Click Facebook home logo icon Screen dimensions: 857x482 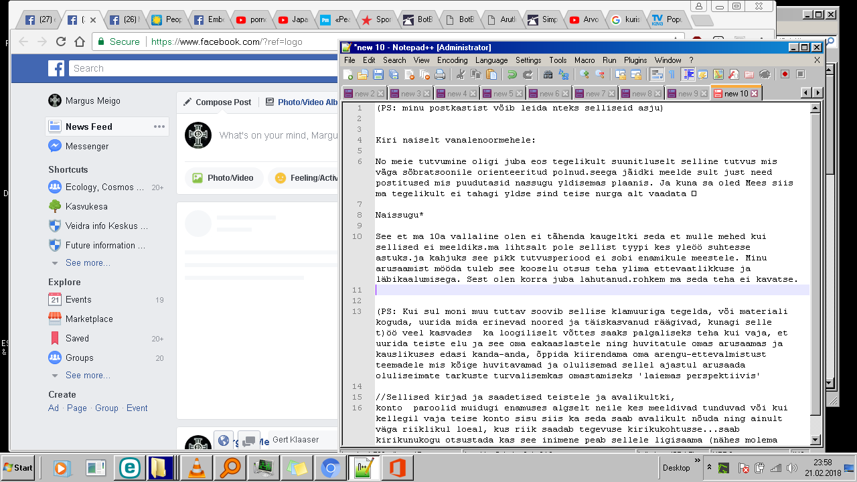56,68
